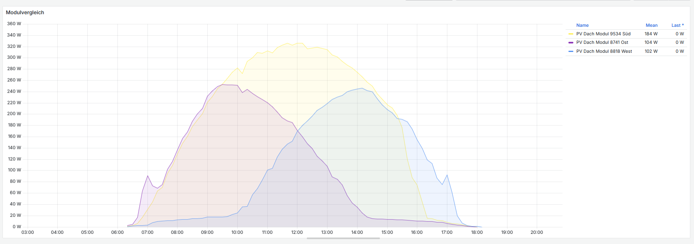Click the 360 W label on the Y-axis

[14, 24]
